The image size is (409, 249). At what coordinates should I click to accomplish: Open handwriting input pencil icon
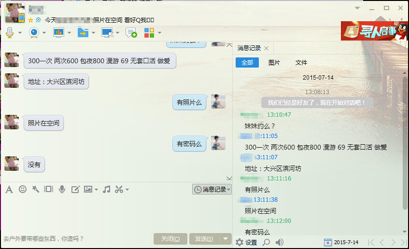(75, 189)
